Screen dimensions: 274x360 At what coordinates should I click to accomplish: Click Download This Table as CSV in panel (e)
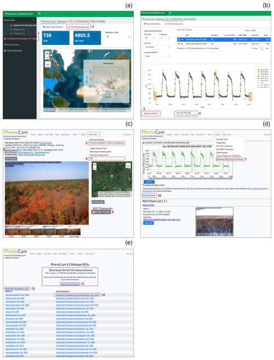coord(17,288)
